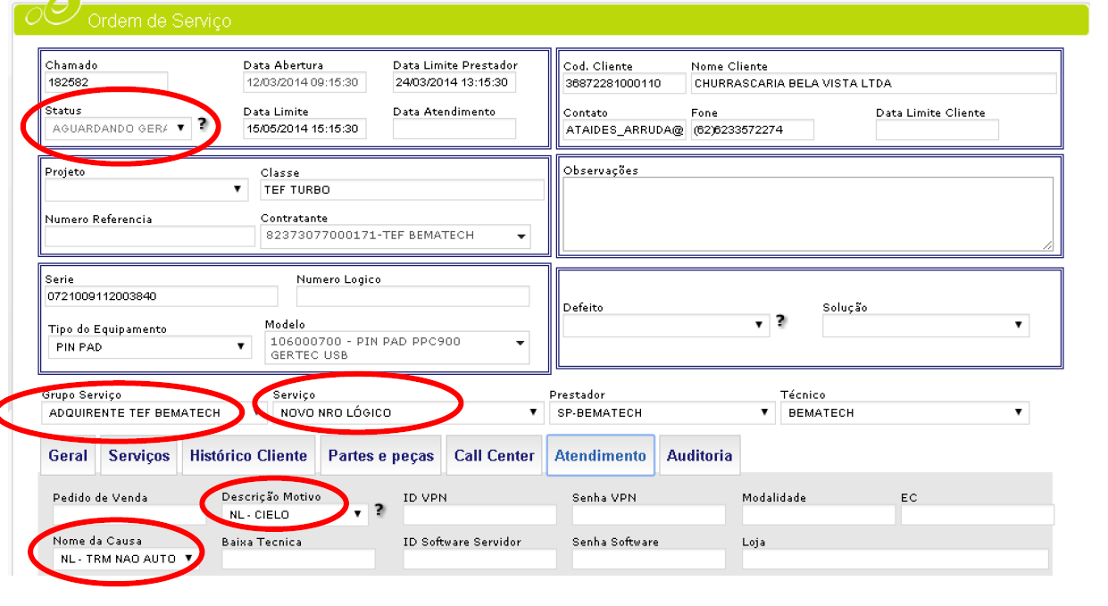This screenshot has height=606, width=1108.
Task: Open the Grupo Serviço dropdown
Action: point(143,413)
